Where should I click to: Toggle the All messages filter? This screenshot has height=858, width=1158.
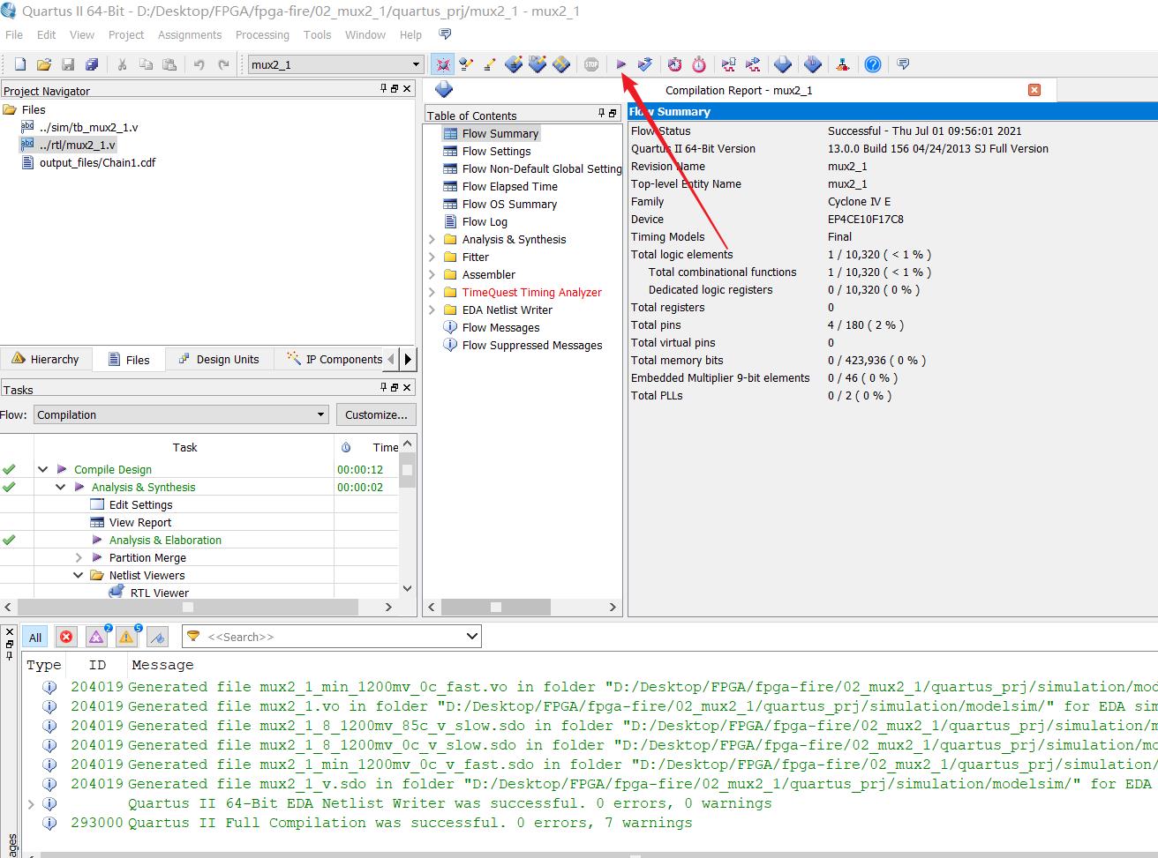pyautogui.click(x=35, y=637)
